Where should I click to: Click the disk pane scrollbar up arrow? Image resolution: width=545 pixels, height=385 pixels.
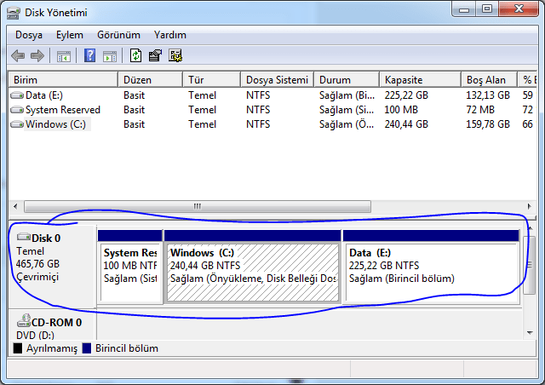tap(530, 228)
